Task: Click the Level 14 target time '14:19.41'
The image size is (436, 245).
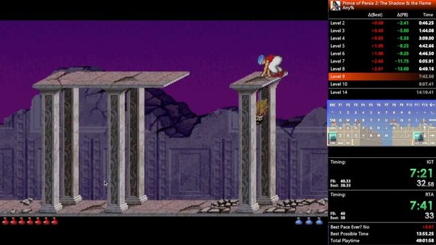Action: [425, 93]
